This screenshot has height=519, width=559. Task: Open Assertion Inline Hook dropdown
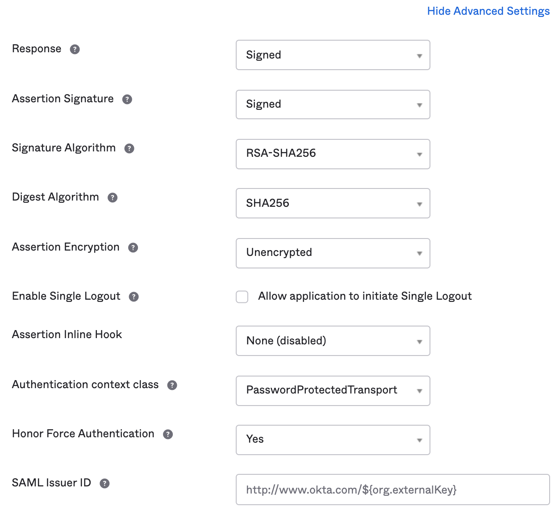333,341
